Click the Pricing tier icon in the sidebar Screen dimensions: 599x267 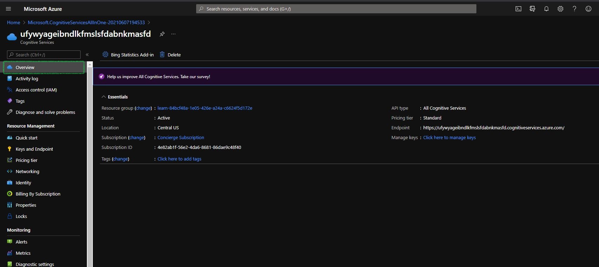coord(10,160)
